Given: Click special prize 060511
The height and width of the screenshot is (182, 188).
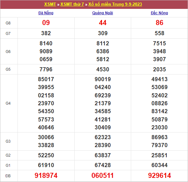Looking at the screenshot, I should 103,176.
